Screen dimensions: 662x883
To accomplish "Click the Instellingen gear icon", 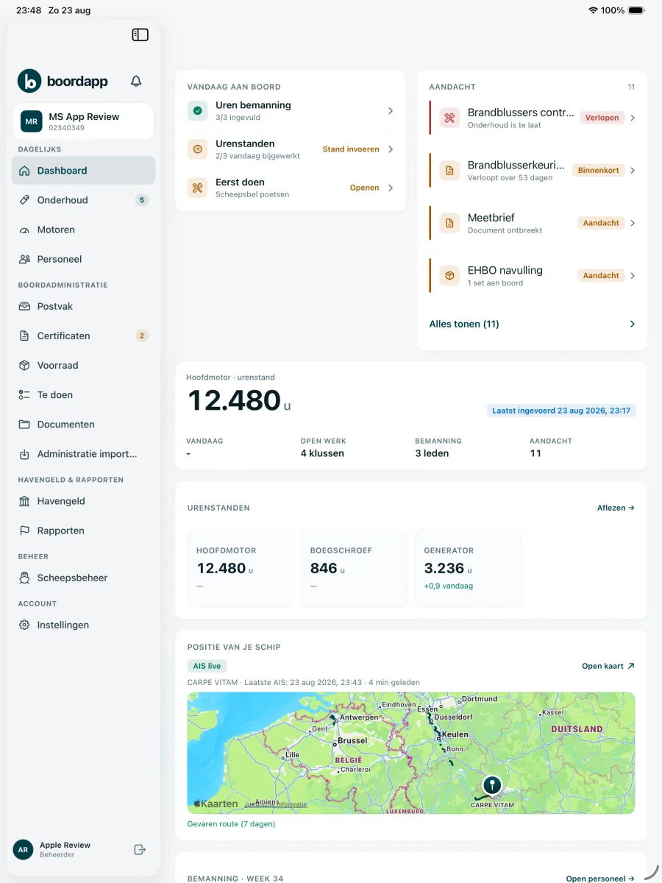I will pos(24,625).
